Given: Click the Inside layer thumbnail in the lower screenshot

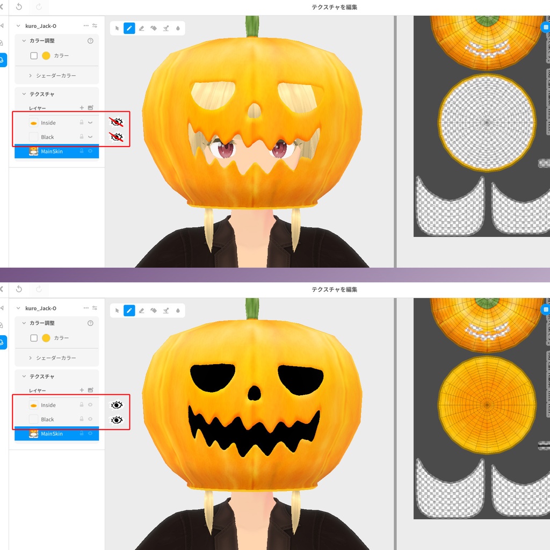Looking at the screenshot, I should (x=34, y=405).
